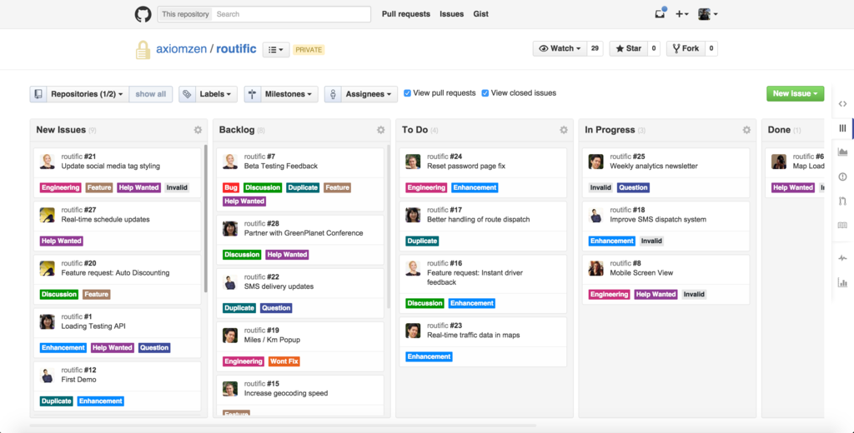Click the tag icon beside Labels
The width and height of the screenshot is (854, 433).
187,94
